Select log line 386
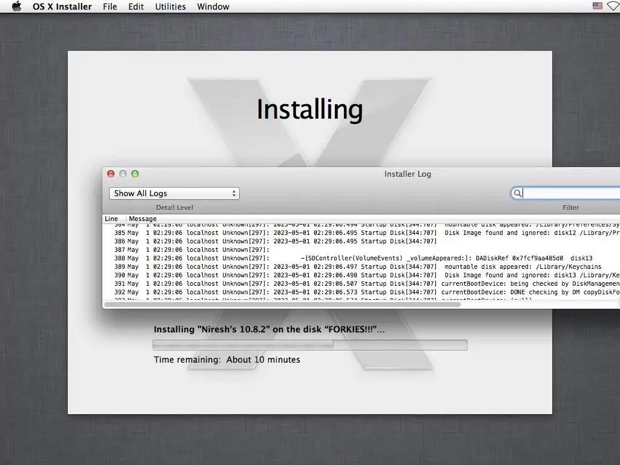This screenshot has height=465, width=620. pyautogui.click(x=361, y=241)
